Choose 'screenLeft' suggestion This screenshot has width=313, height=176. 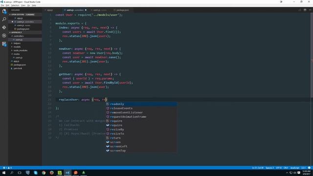pos(141,146)
